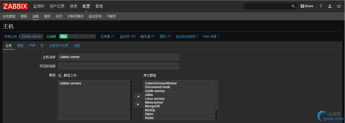345x123 pixels.
Task: Open 触发器 91 link
Action: click(148, 36)
